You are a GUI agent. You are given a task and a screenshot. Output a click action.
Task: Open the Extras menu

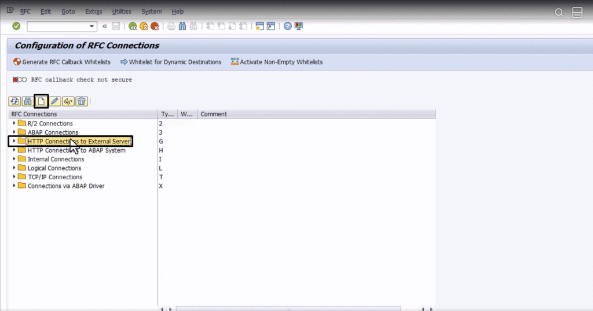point(93,12)
